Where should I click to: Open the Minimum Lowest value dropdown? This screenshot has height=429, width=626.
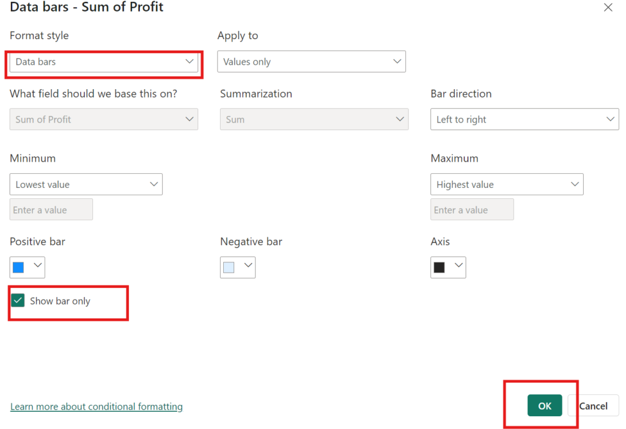pos(86,184)
